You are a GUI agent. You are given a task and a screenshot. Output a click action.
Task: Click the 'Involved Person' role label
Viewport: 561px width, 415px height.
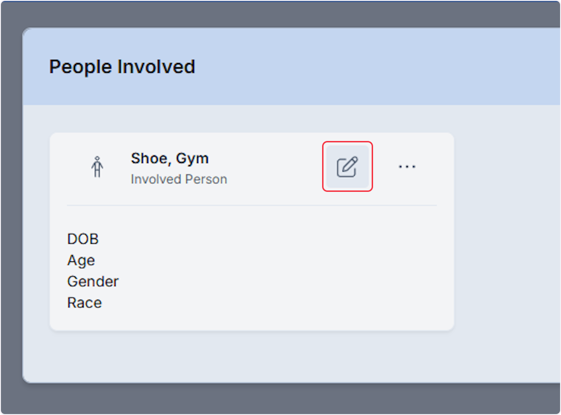[x=179, y=179]
